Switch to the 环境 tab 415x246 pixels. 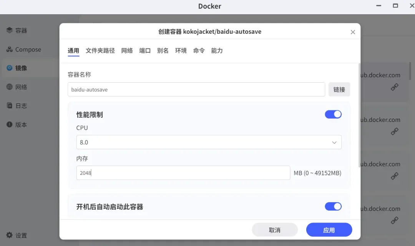tap(181, 51)
